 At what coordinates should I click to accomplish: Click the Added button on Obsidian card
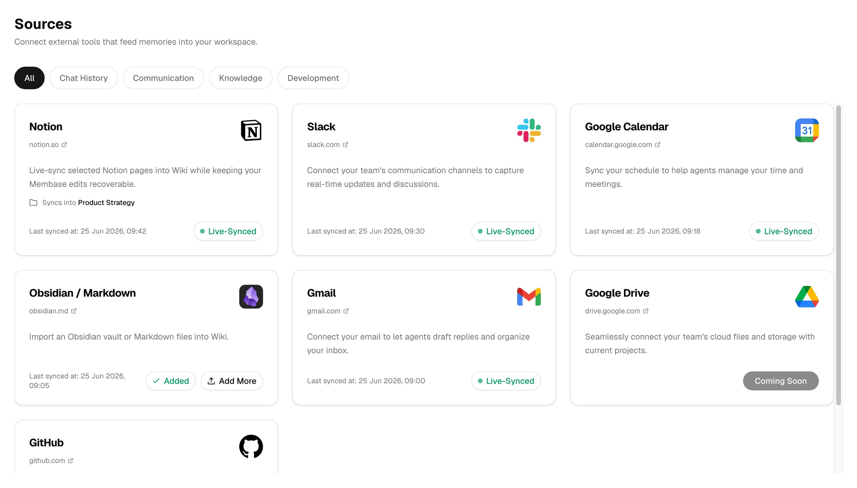coord(170,381)
